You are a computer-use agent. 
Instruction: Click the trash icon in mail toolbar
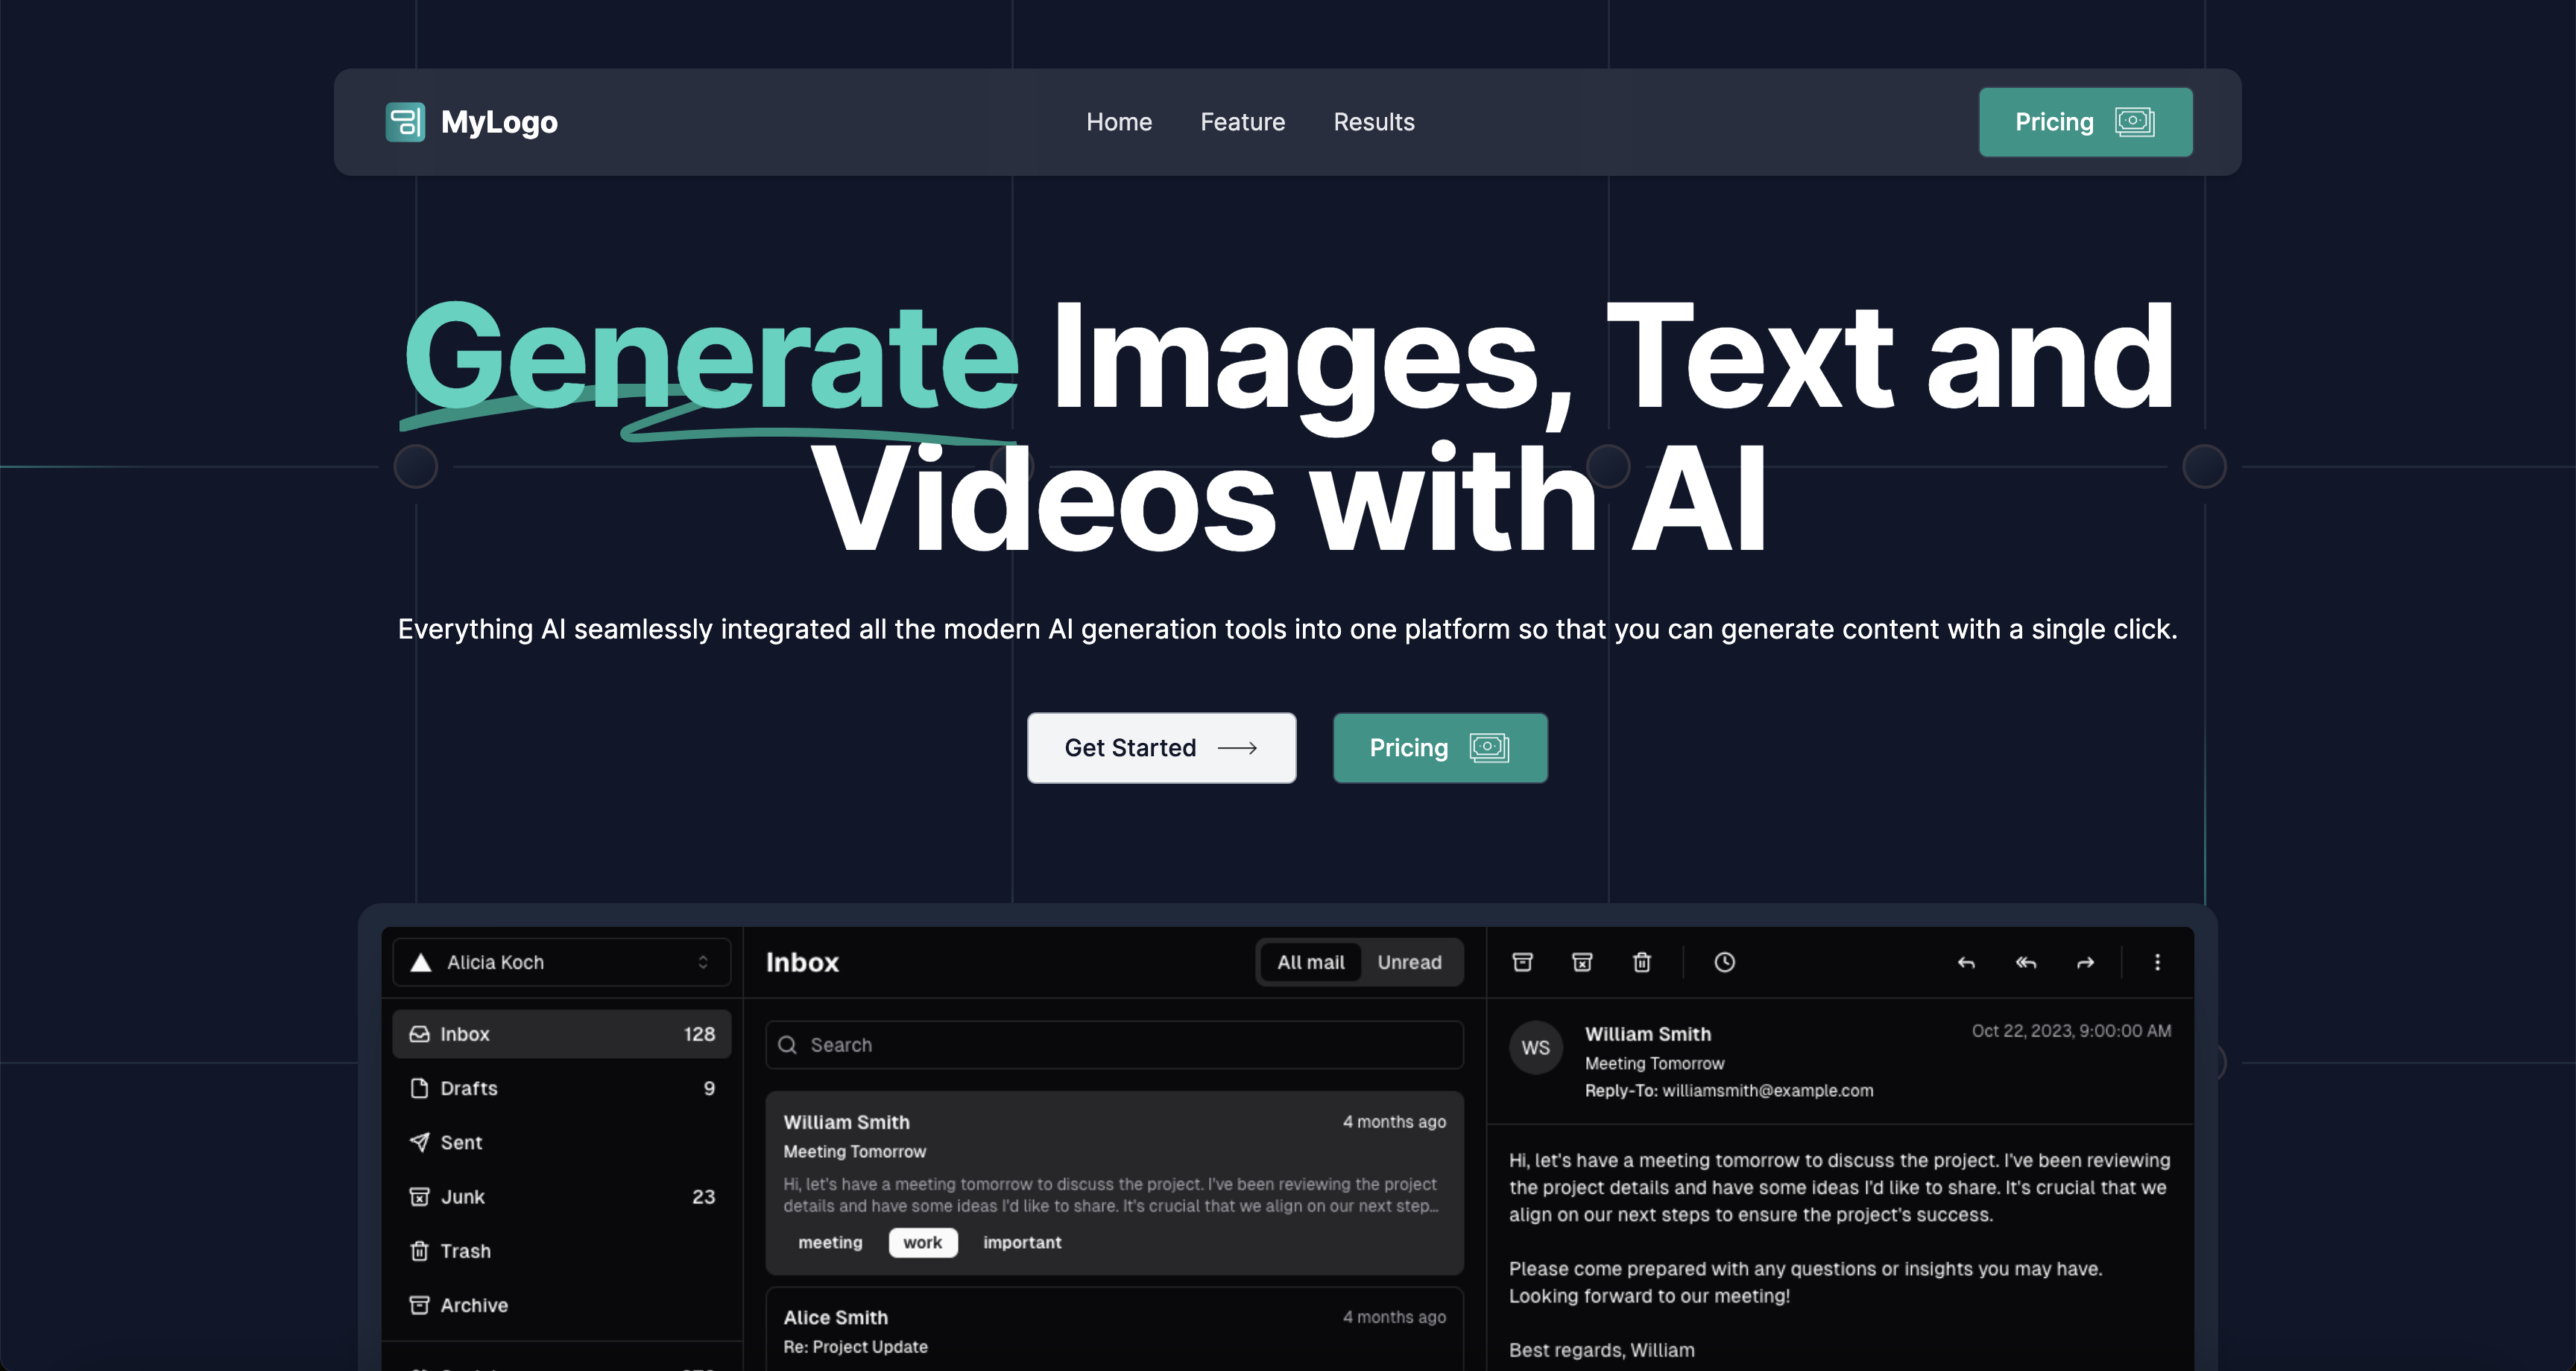(x=1642, y=962)
